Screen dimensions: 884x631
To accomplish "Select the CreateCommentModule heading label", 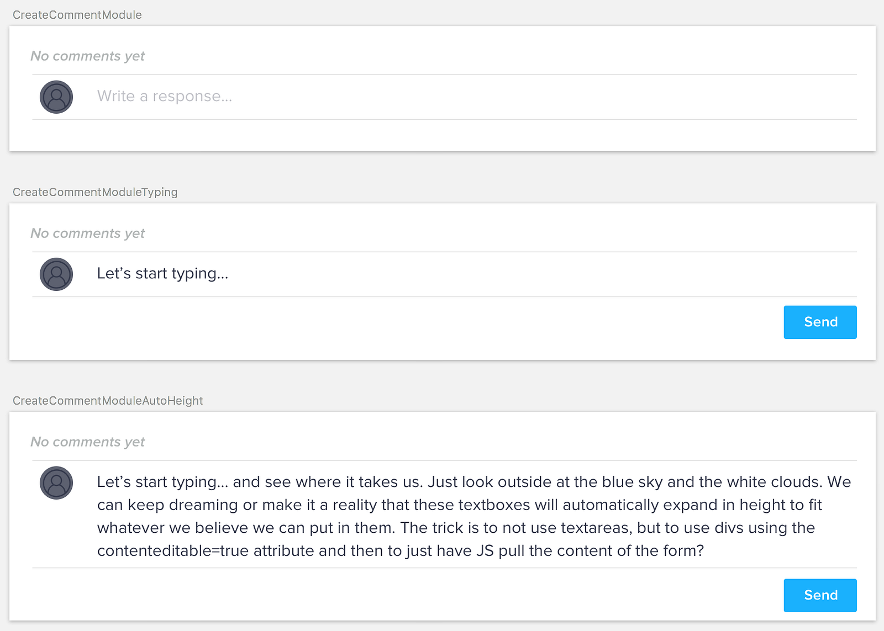I will tap(77, 15).
